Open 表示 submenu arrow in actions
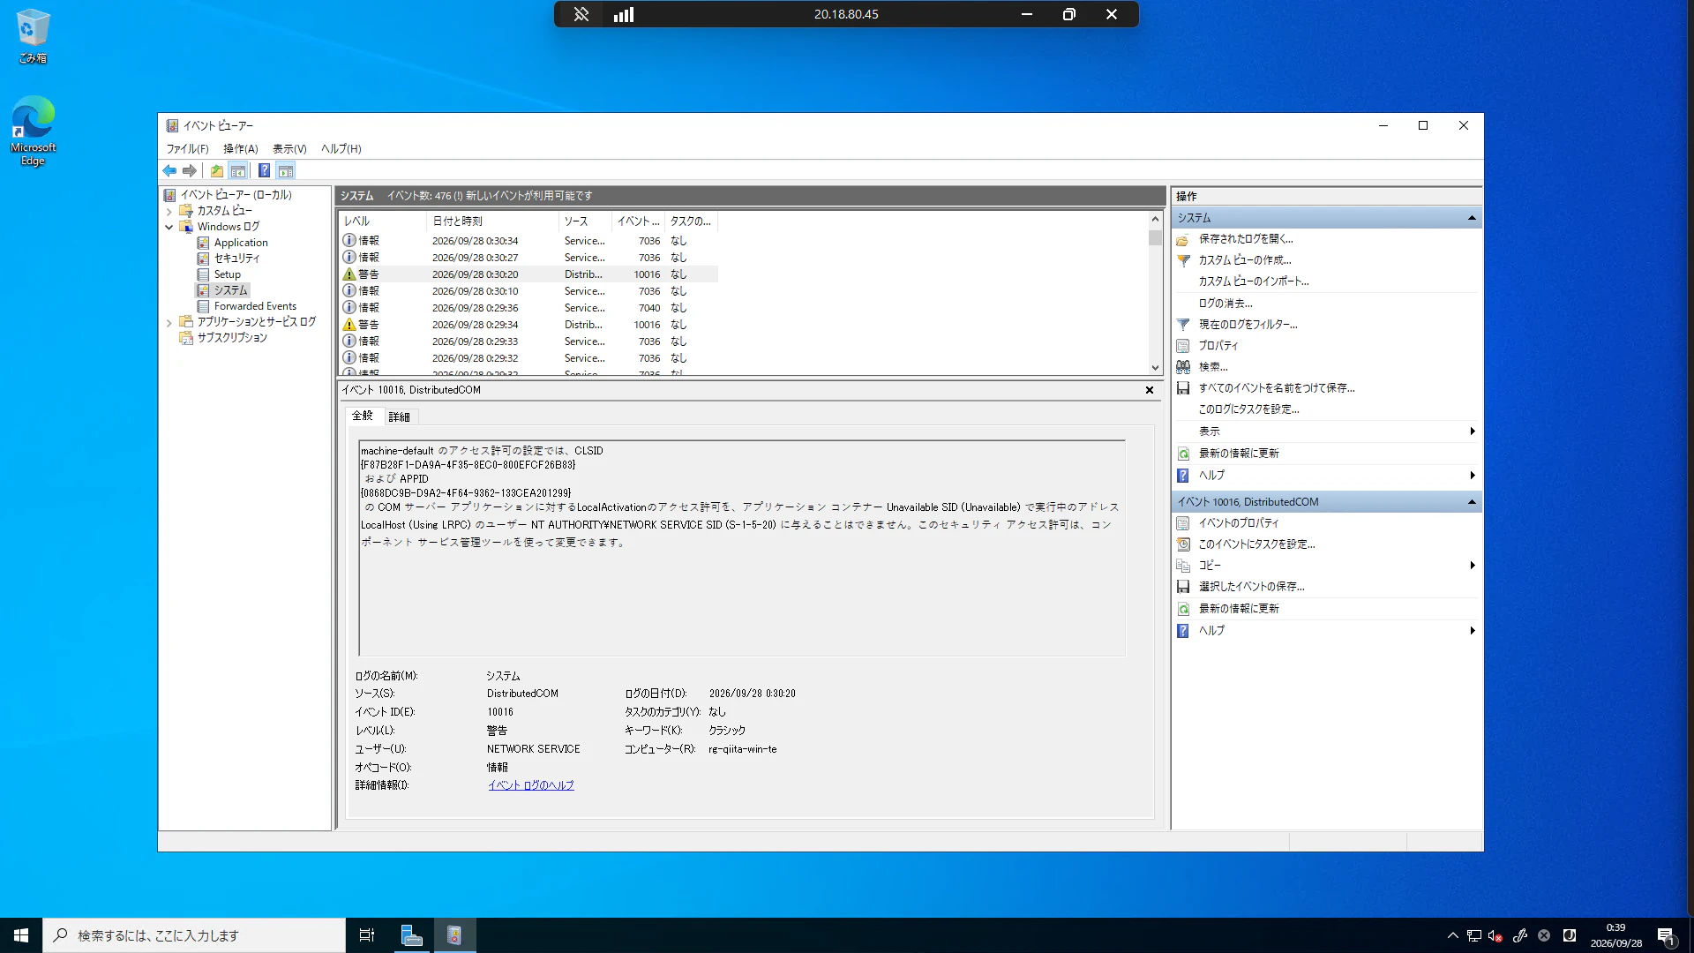This screenshot has height=953, width=1694. (x=1472, y=431)
